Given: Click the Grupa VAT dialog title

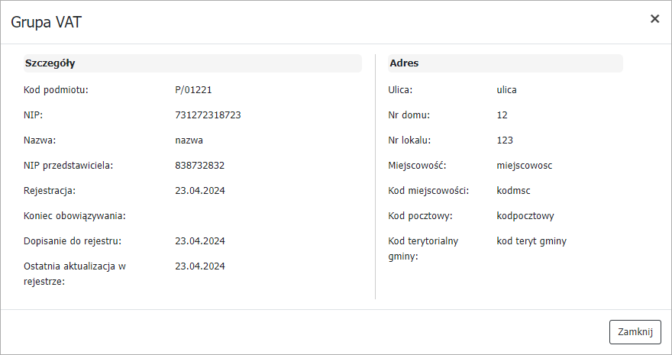Looking at the screenshot, I should click(x=46, y=22).
